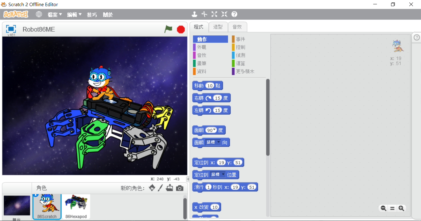Select the Block help question-mark tool
This screenshot has width=421, height=221.
(x=234, y=14)
